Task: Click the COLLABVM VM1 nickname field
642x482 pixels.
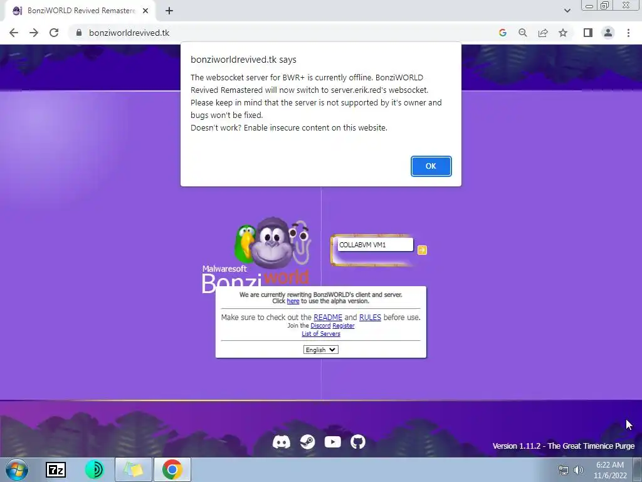Action: point(375,245)
